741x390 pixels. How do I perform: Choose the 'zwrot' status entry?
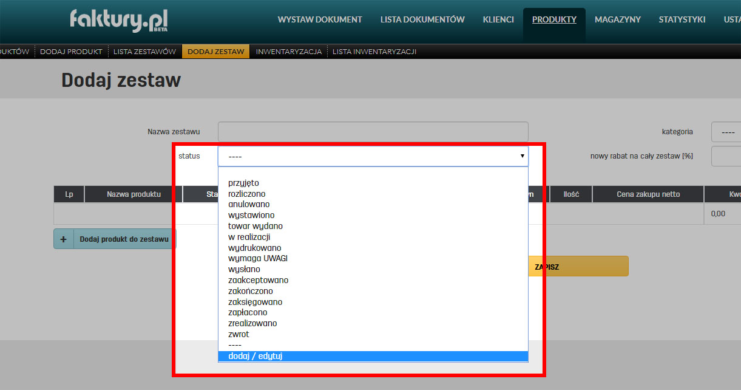(239, 334)
